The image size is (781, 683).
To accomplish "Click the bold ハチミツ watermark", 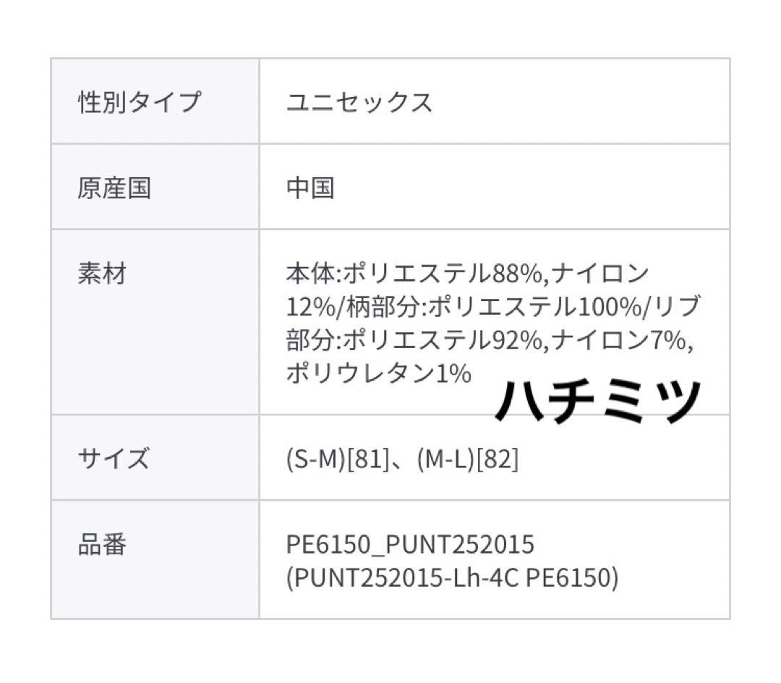I will pyautogui.click(x=599, y=400).
